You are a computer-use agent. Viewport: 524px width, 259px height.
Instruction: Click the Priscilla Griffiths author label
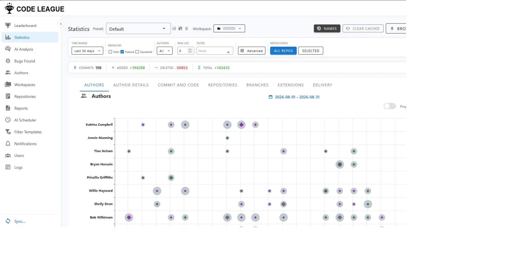100,177
